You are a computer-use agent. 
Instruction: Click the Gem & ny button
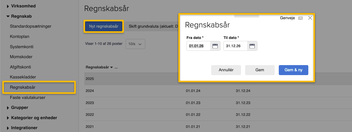293,70
